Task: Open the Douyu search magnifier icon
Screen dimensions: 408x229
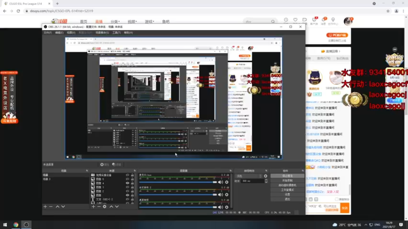Action: [273, 21]
